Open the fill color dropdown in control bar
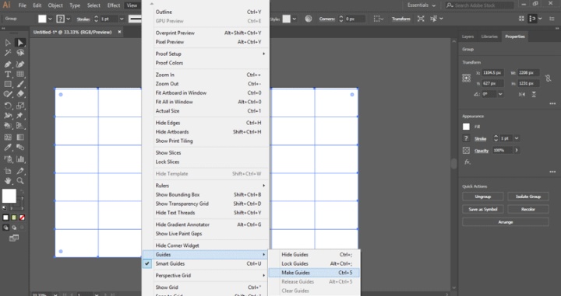This screenshot has height=296, width=561. pos(50,19)
